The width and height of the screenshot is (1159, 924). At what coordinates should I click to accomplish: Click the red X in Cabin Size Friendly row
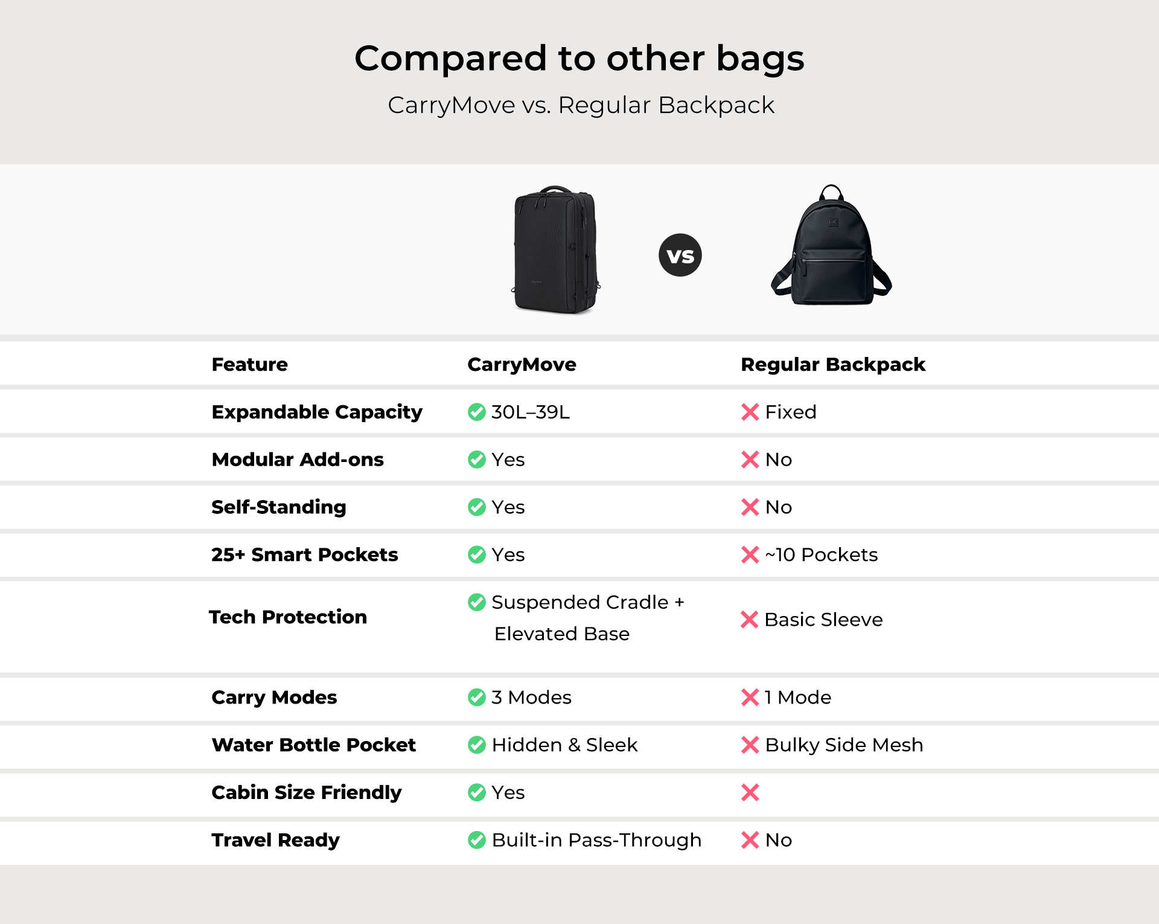coord(750,792)
